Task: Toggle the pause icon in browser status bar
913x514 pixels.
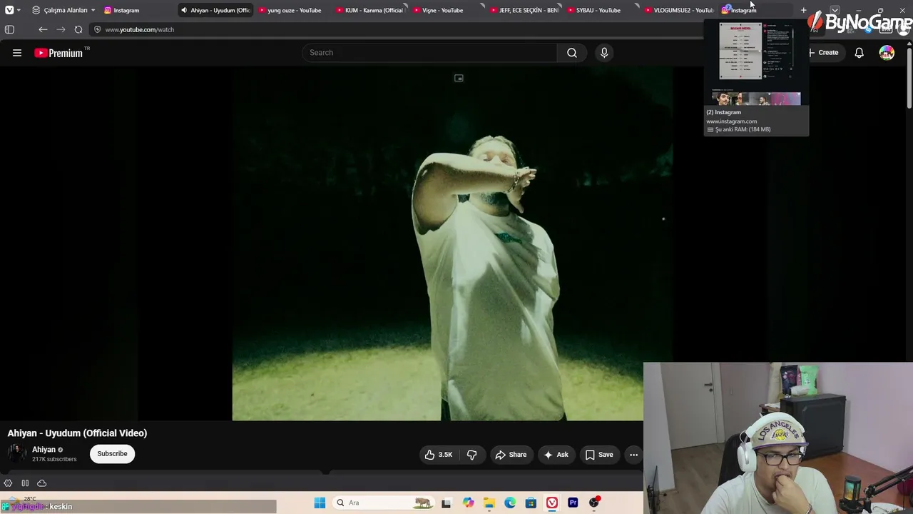Action: tap(25, 483)
